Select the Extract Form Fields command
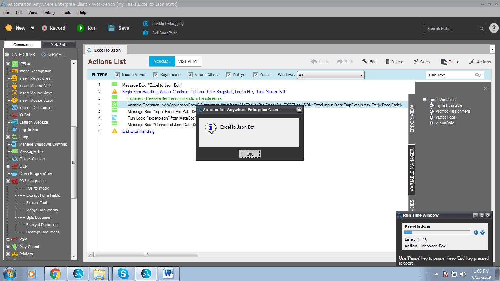The width and height of the screenshot is (500, 281). 43,195
